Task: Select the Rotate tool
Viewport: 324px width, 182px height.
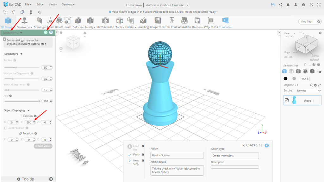Action: pyautogui.click(x=59, y=22)
